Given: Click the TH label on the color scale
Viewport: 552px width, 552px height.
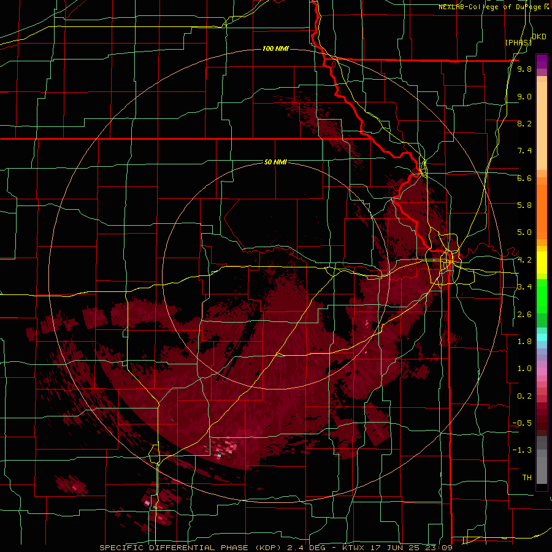Looking at the screenshot, I should 527,478.
